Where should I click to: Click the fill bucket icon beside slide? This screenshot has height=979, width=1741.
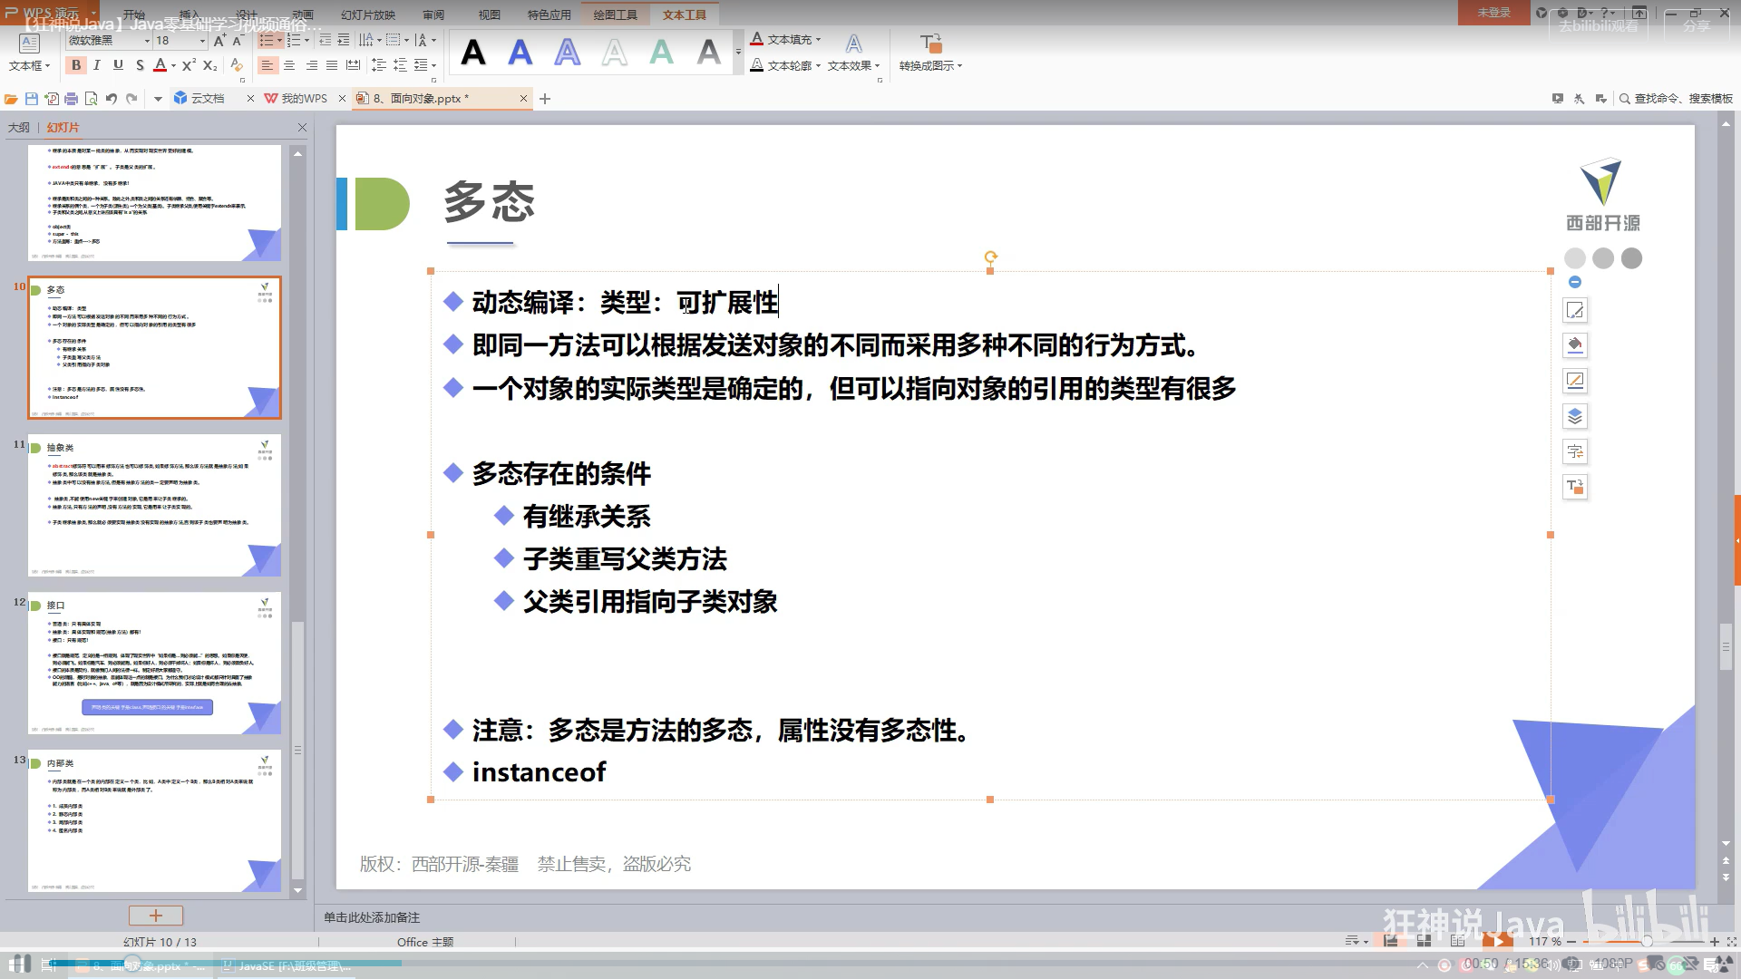(x=1575, y=345)
